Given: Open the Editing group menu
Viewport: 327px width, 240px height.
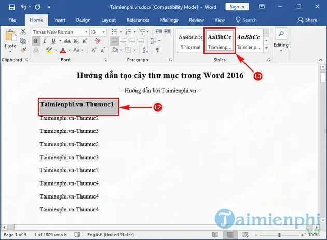Looking at the screenshot, I should click(x=281, y=40).
